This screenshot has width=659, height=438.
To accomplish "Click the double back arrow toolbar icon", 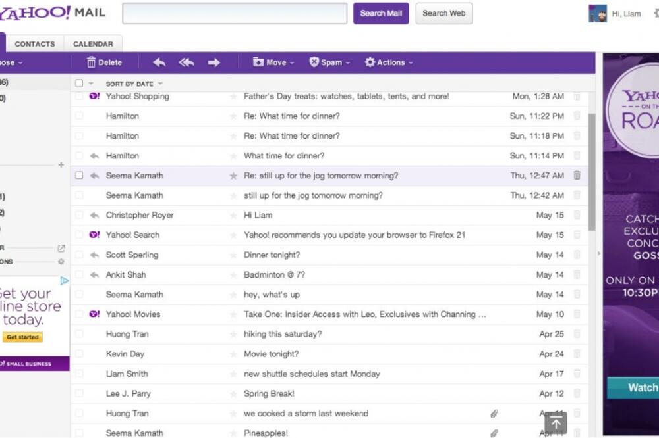I will (x=186, y=62).
